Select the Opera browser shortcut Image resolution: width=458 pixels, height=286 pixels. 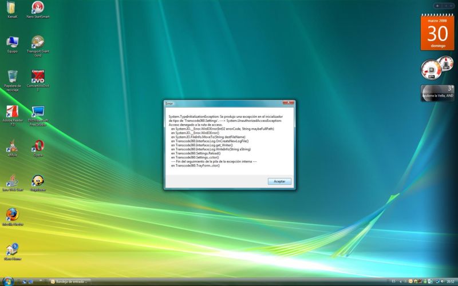(x=38, y=148)
